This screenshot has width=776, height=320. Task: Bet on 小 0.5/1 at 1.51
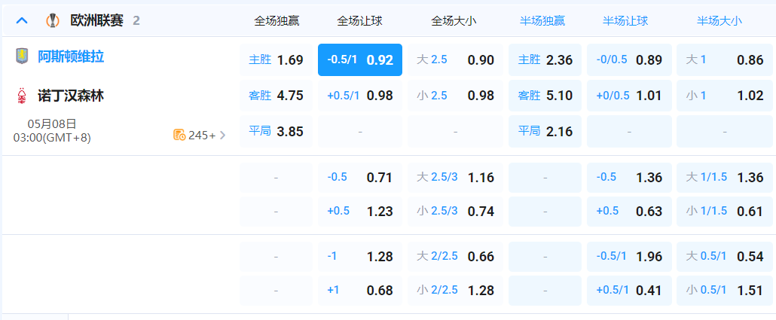pos(725,291)
